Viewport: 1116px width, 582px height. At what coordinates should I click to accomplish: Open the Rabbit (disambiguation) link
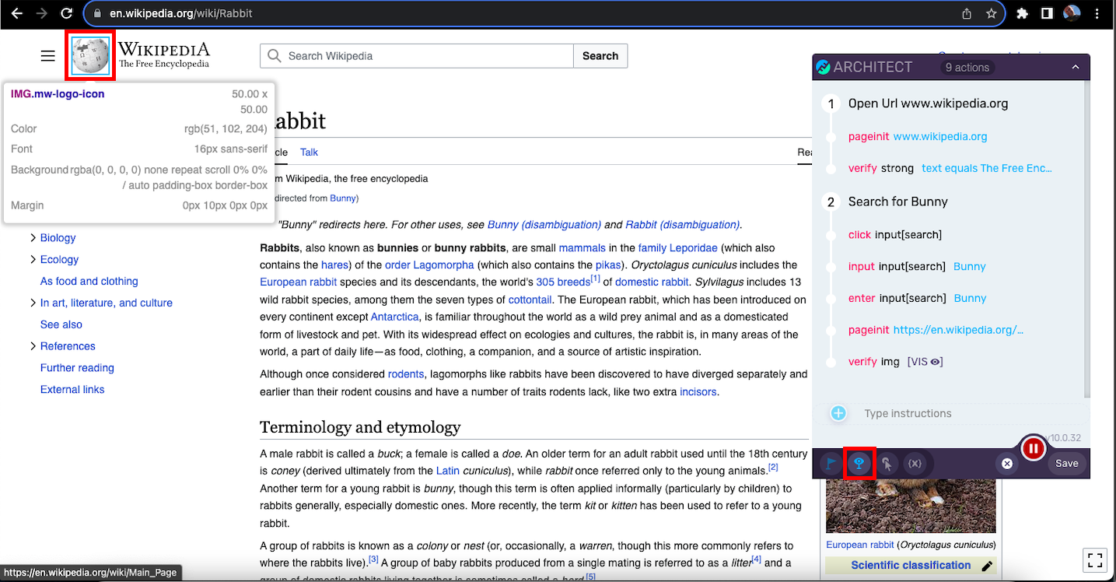682,225
